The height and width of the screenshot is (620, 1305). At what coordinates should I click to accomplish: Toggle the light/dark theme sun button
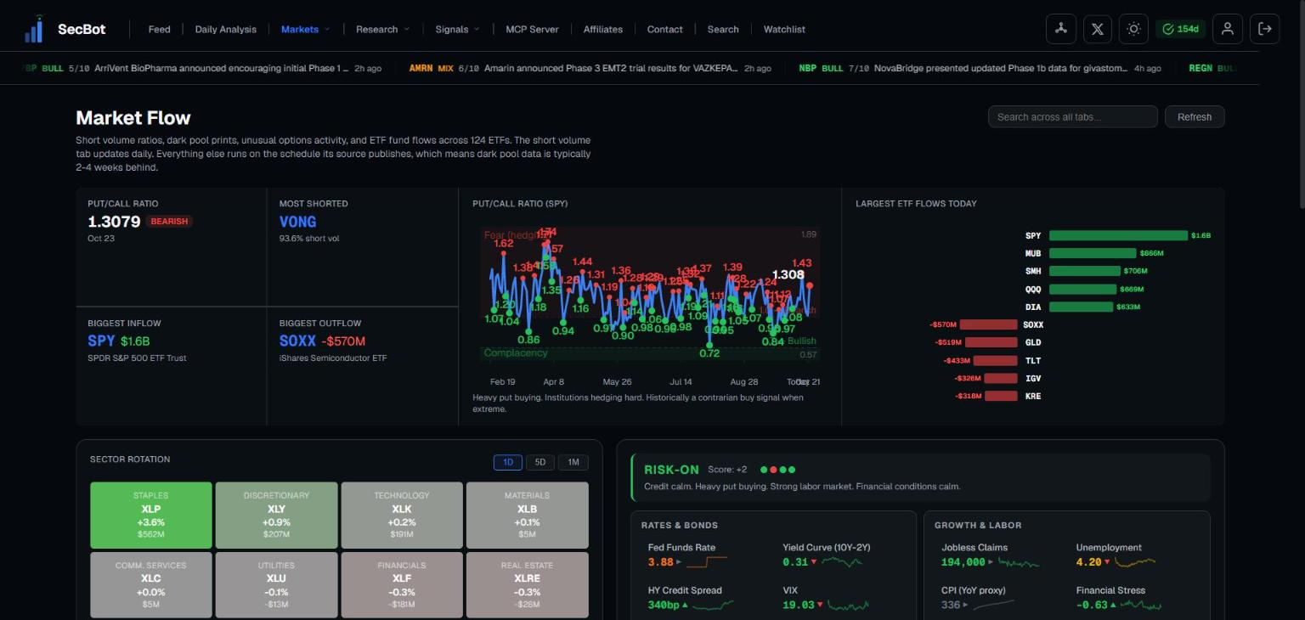point(1133,29)
